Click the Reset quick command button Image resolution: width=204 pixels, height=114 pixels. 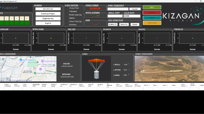point(135,25)
